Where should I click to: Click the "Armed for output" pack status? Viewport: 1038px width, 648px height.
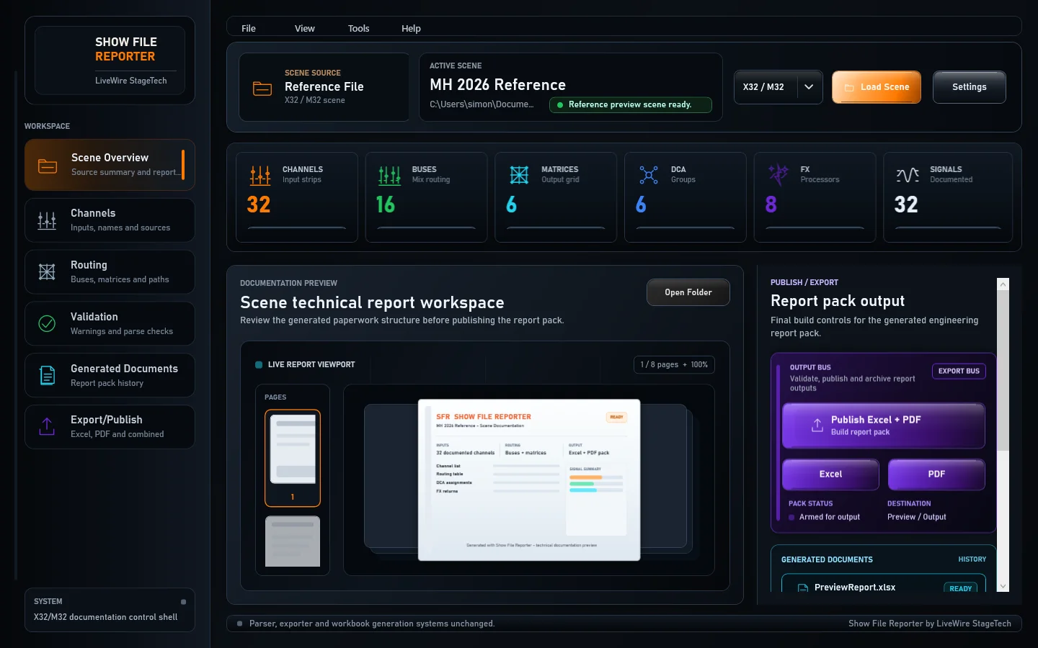830,517
